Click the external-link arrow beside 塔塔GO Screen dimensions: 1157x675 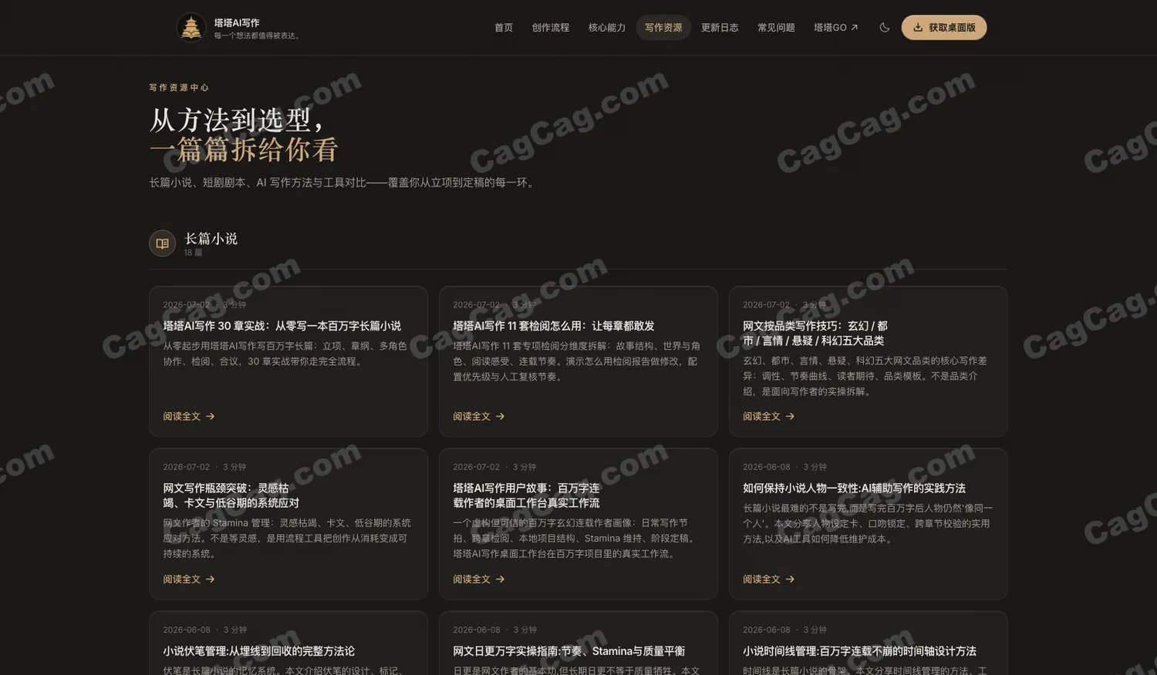pyautogui.click(x=854, y=28)
